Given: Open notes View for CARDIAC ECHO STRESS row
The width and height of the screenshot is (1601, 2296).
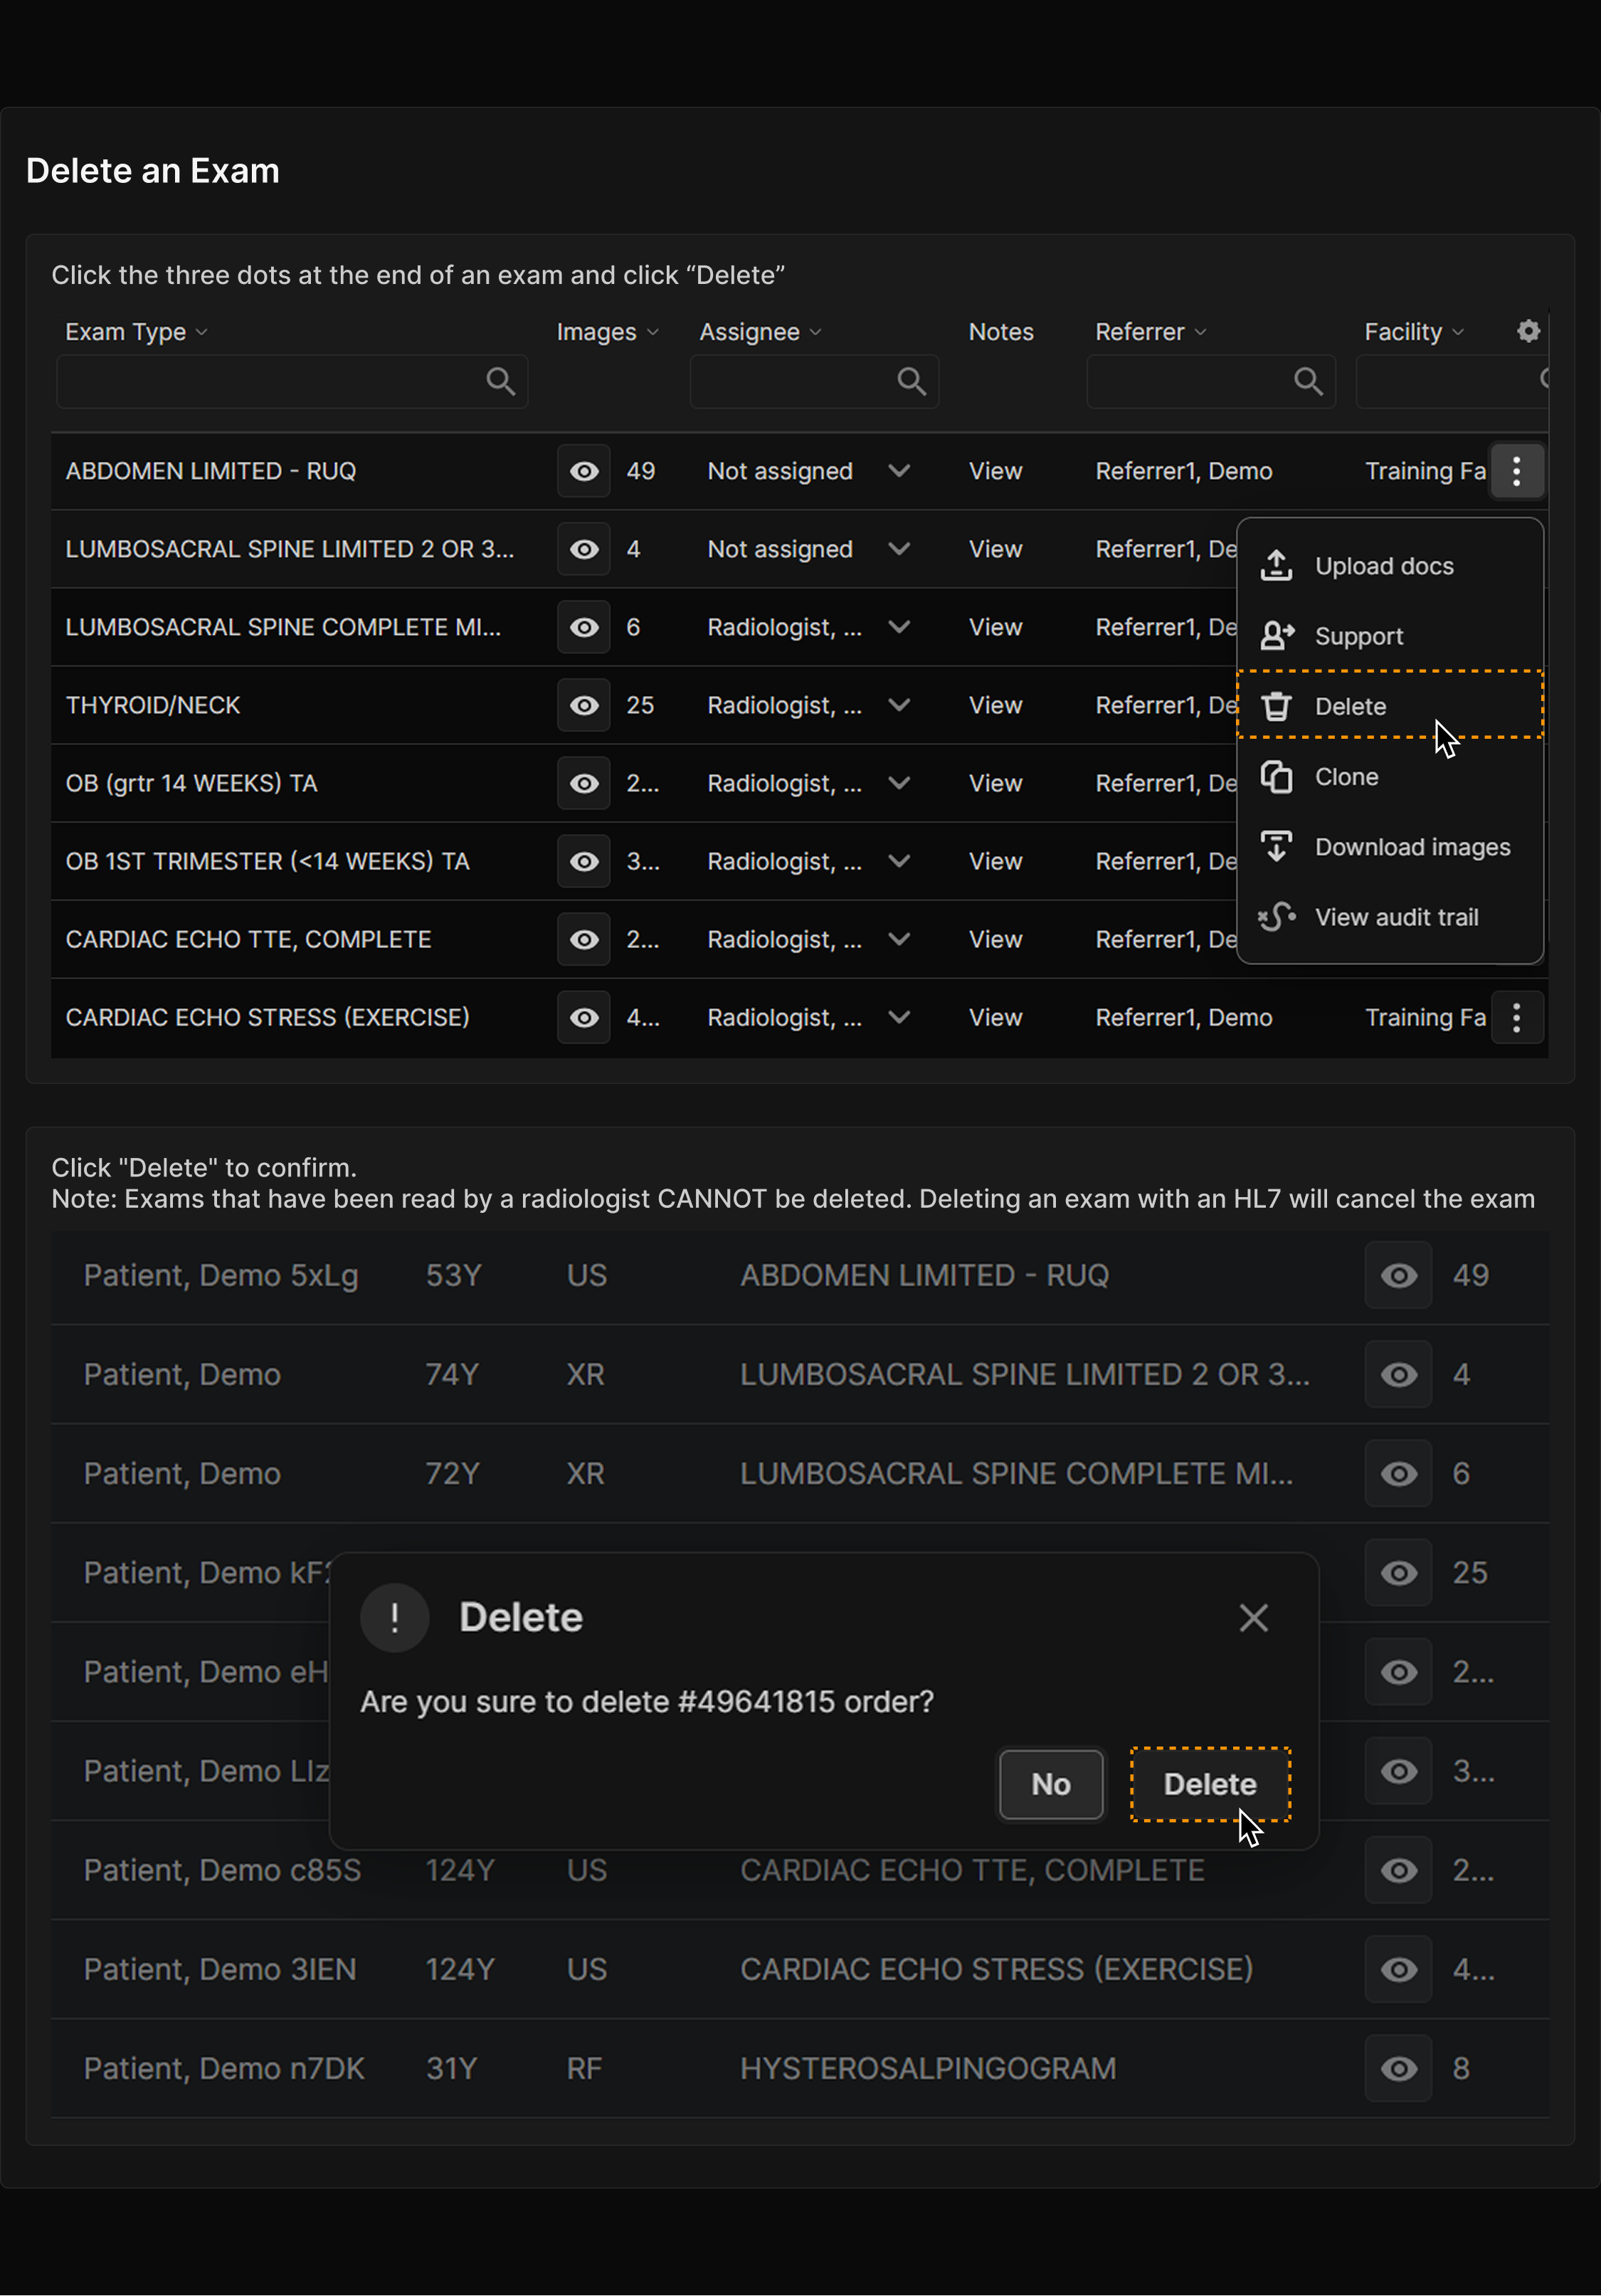Looking at the screenshot, I should 995,1017.
